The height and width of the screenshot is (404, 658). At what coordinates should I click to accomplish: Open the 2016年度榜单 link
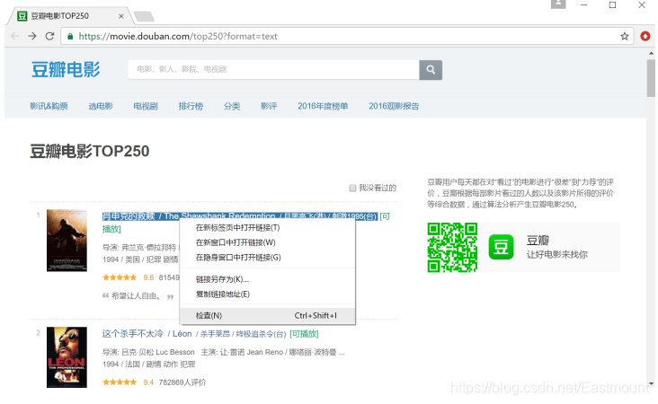coord(323,106)
